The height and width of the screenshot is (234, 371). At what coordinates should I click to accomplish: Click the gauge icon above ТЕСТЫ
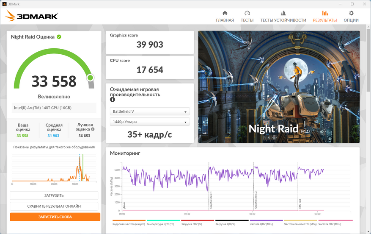point(247,13)
